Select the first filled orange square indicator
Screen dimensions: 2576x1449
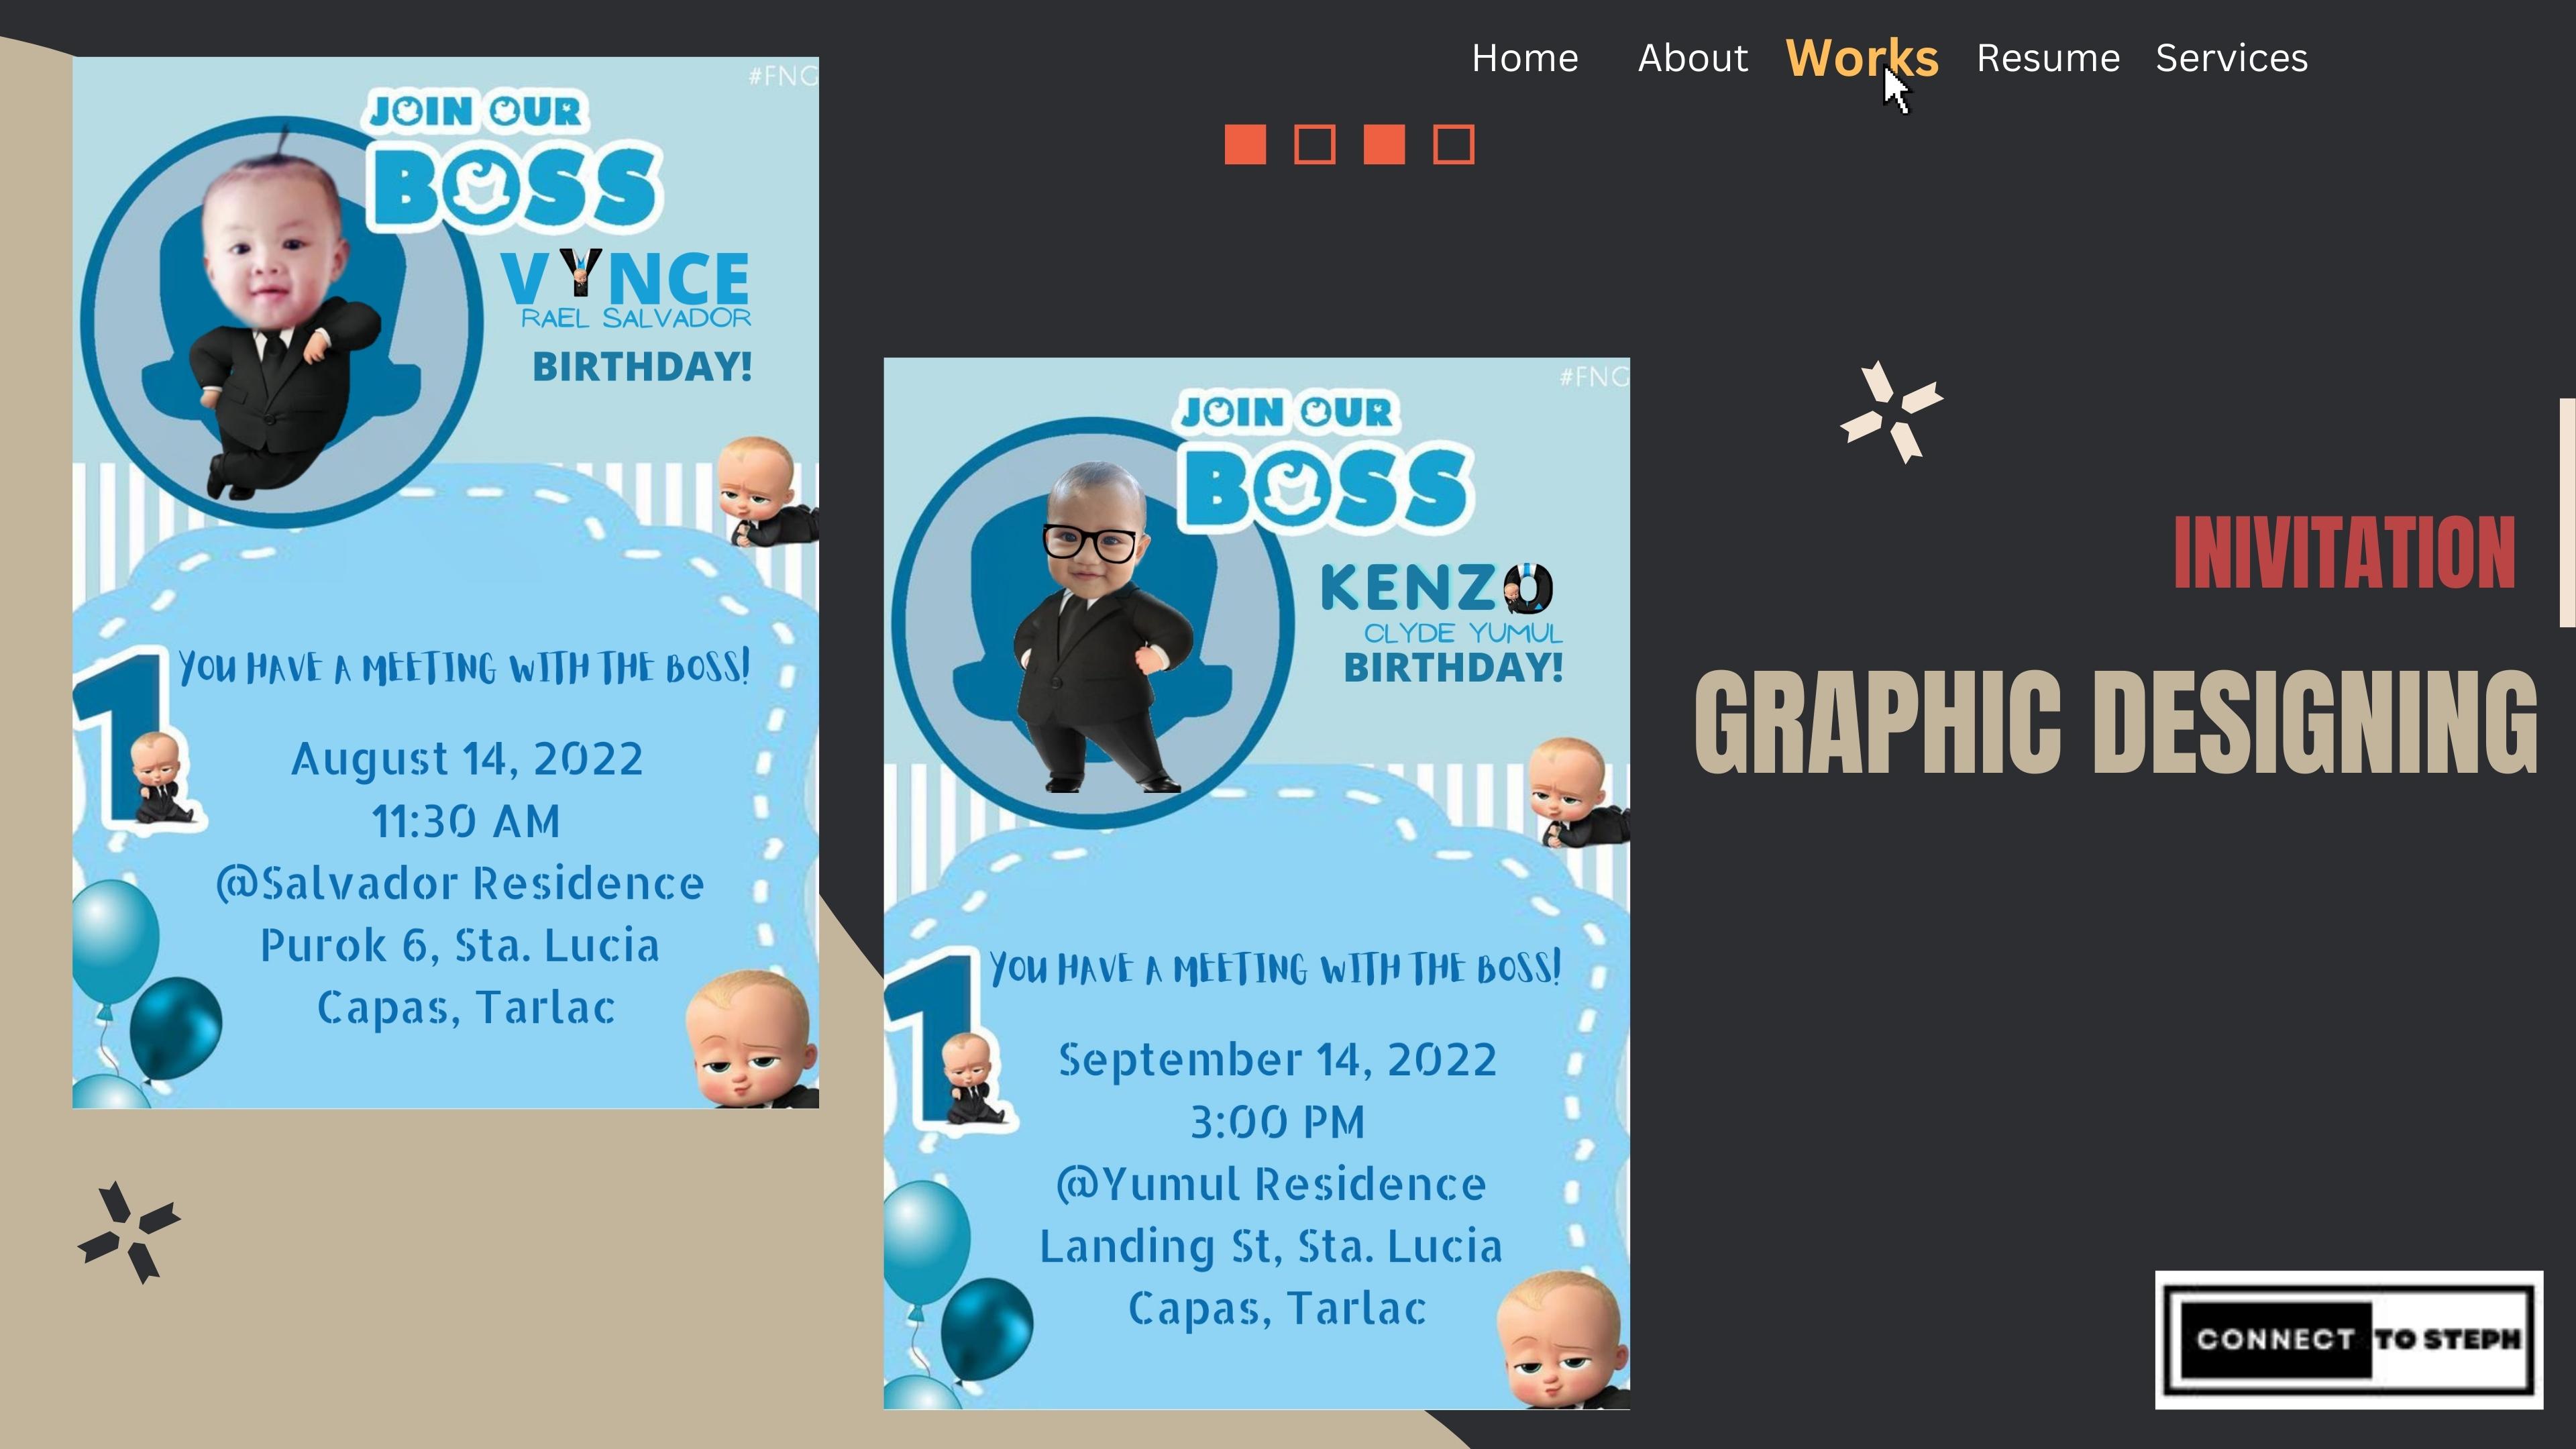[1245, 144]
